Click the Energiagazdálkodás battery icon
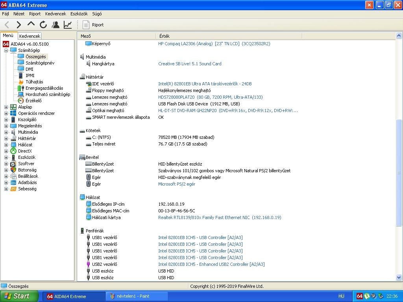The height and width of the screenshot is (302, 403). (x=21, y=88)
